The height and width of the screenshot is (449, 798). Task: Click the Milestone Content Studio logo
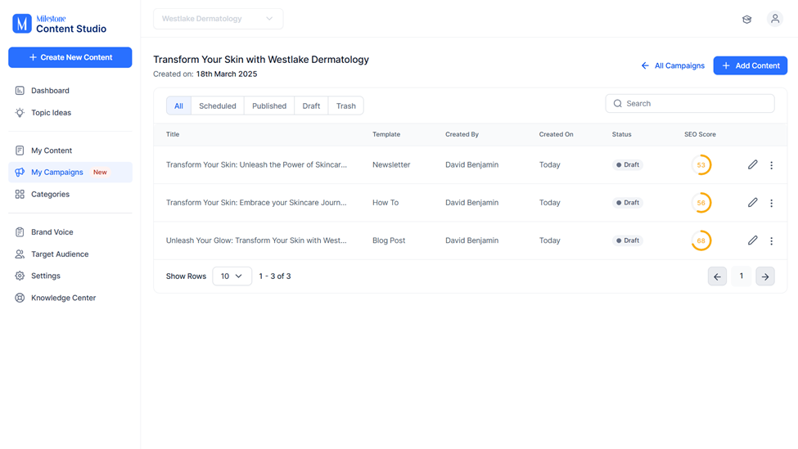60,24
